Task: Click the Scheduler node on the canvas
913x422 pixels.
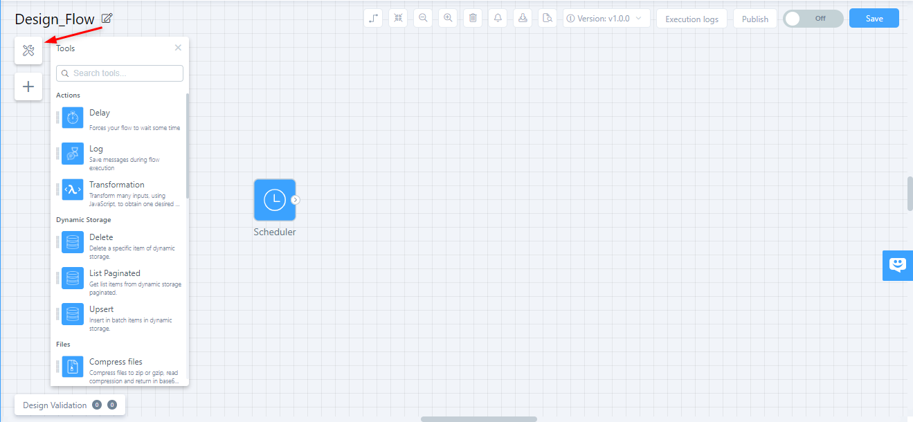Action: click(275, 199)
